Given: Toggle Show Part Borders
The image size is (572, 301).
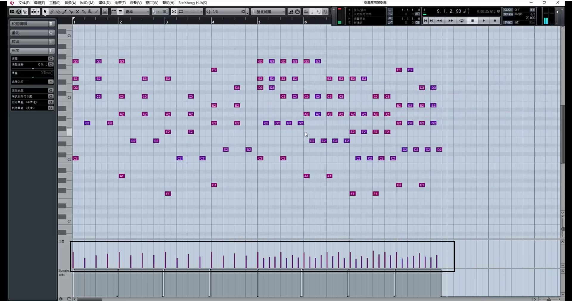Looking at the screenshot, I should [x=114, y=12].
